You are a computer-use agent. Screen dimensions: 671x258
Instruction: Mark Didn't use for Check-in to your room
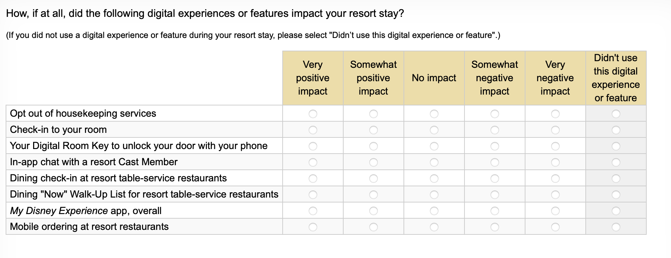click(x=616, y=130)
